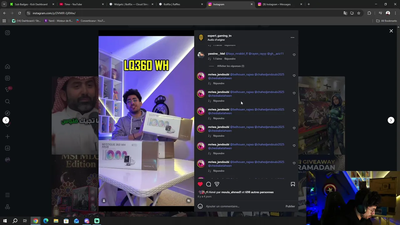Click Publier to post the comment
This screenshot has height=225, width=400.
tap(290, 206)
